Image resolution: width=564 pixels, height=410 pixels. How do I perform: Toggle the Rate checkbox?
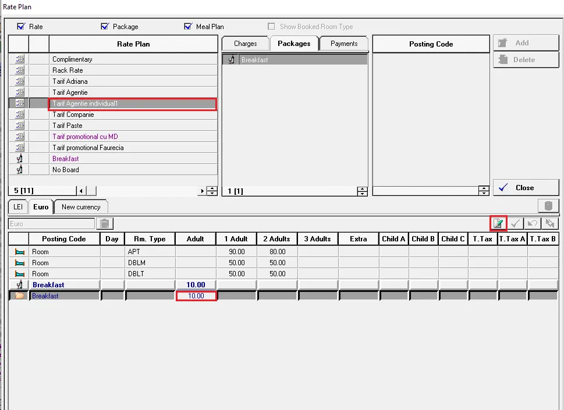(21, 26)
